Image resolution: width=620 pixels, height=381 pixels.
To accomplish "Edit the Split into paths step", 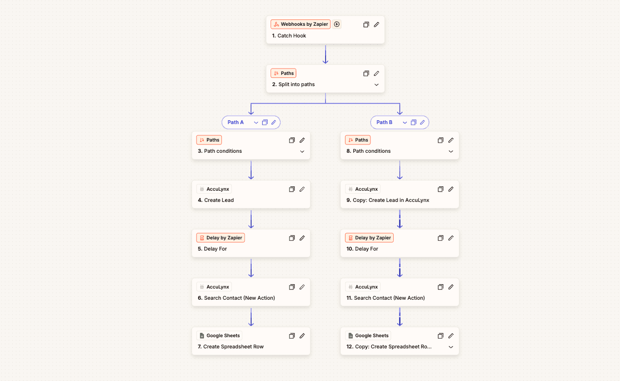I will [377, 73].
